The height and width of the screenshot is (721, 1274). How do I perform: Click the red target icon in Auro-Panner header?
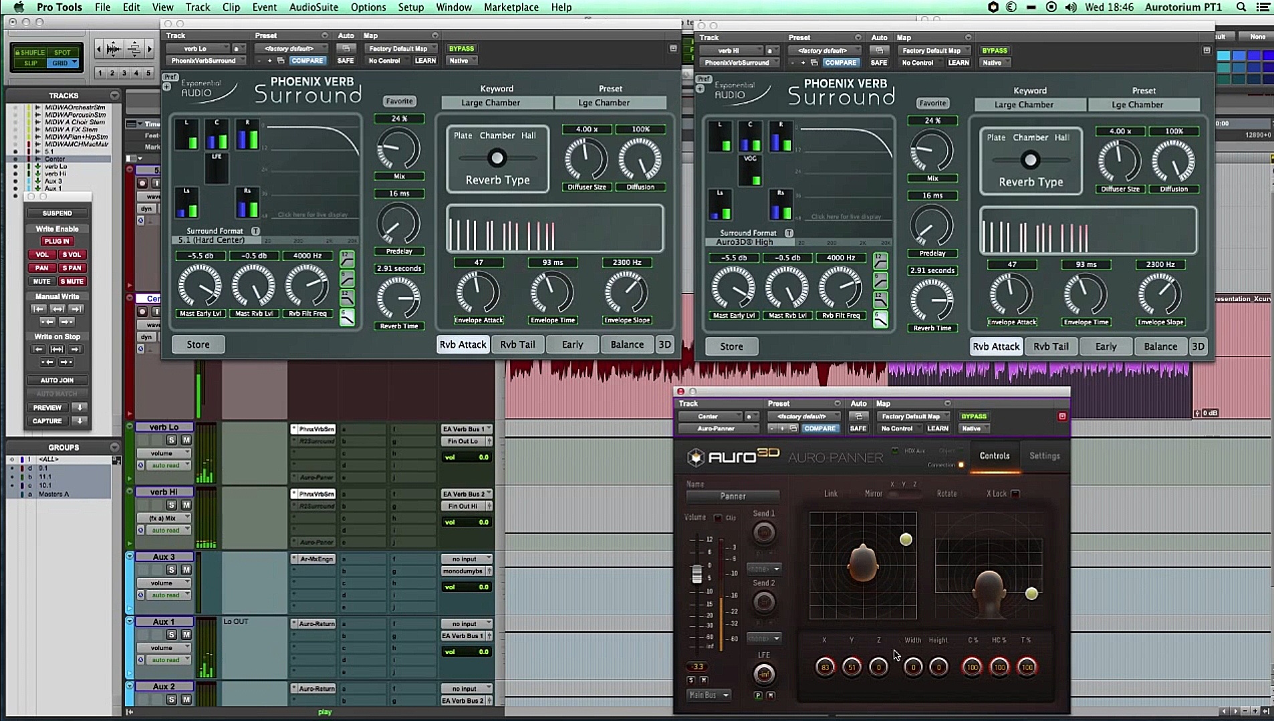pos(1062,417)
